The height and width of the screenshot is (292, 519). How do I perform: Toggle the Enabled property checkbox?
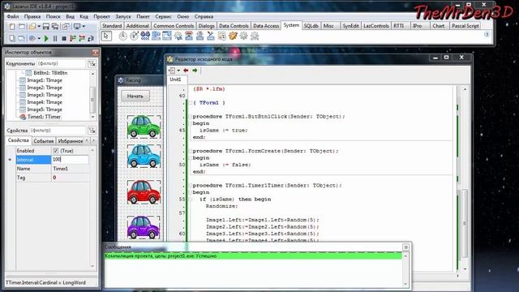56,151
